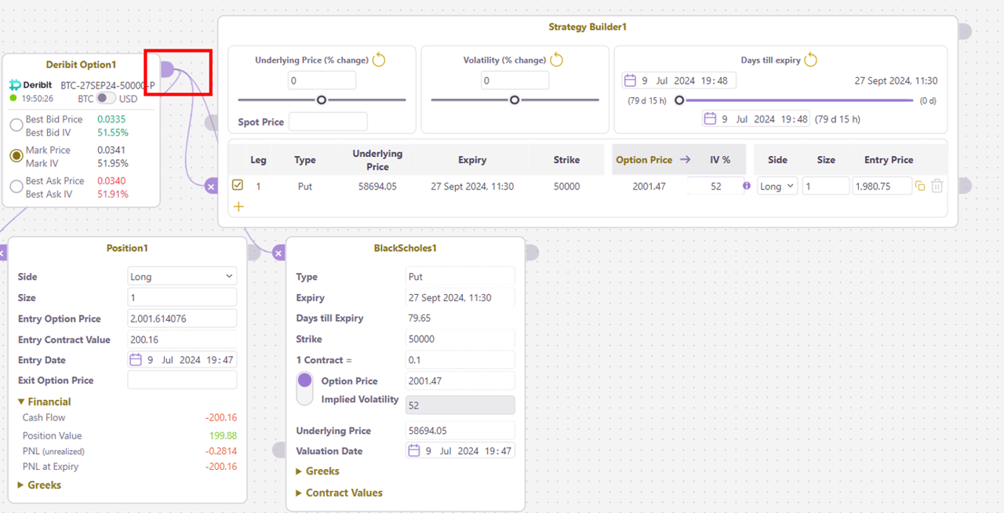
Task: Click the Strategy Builder1 title
Action: click(x=587, y=27)
